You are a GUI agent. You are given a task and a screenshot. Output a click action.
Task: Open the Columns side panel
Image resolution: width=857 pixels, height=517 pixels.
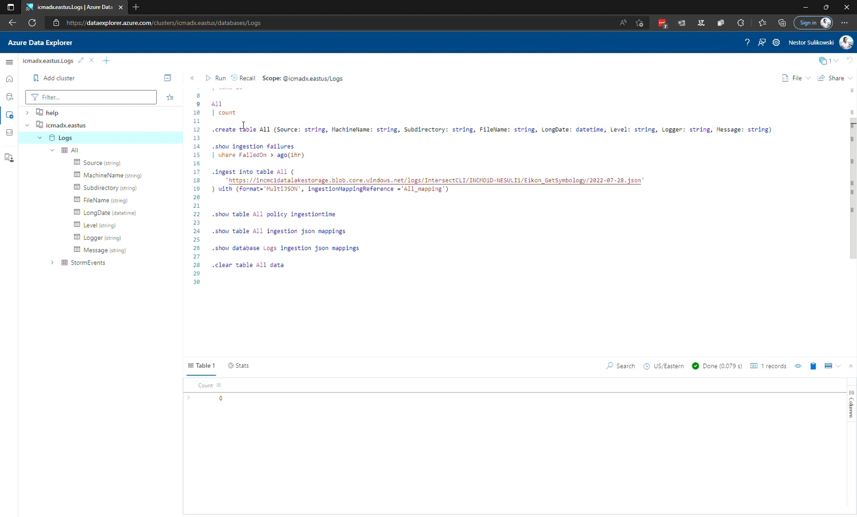click(851, 405)
